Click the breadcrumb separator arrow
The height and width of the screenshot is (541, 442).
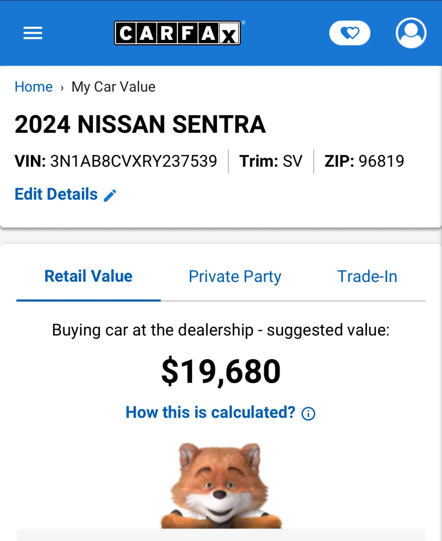tap(62, 88)
